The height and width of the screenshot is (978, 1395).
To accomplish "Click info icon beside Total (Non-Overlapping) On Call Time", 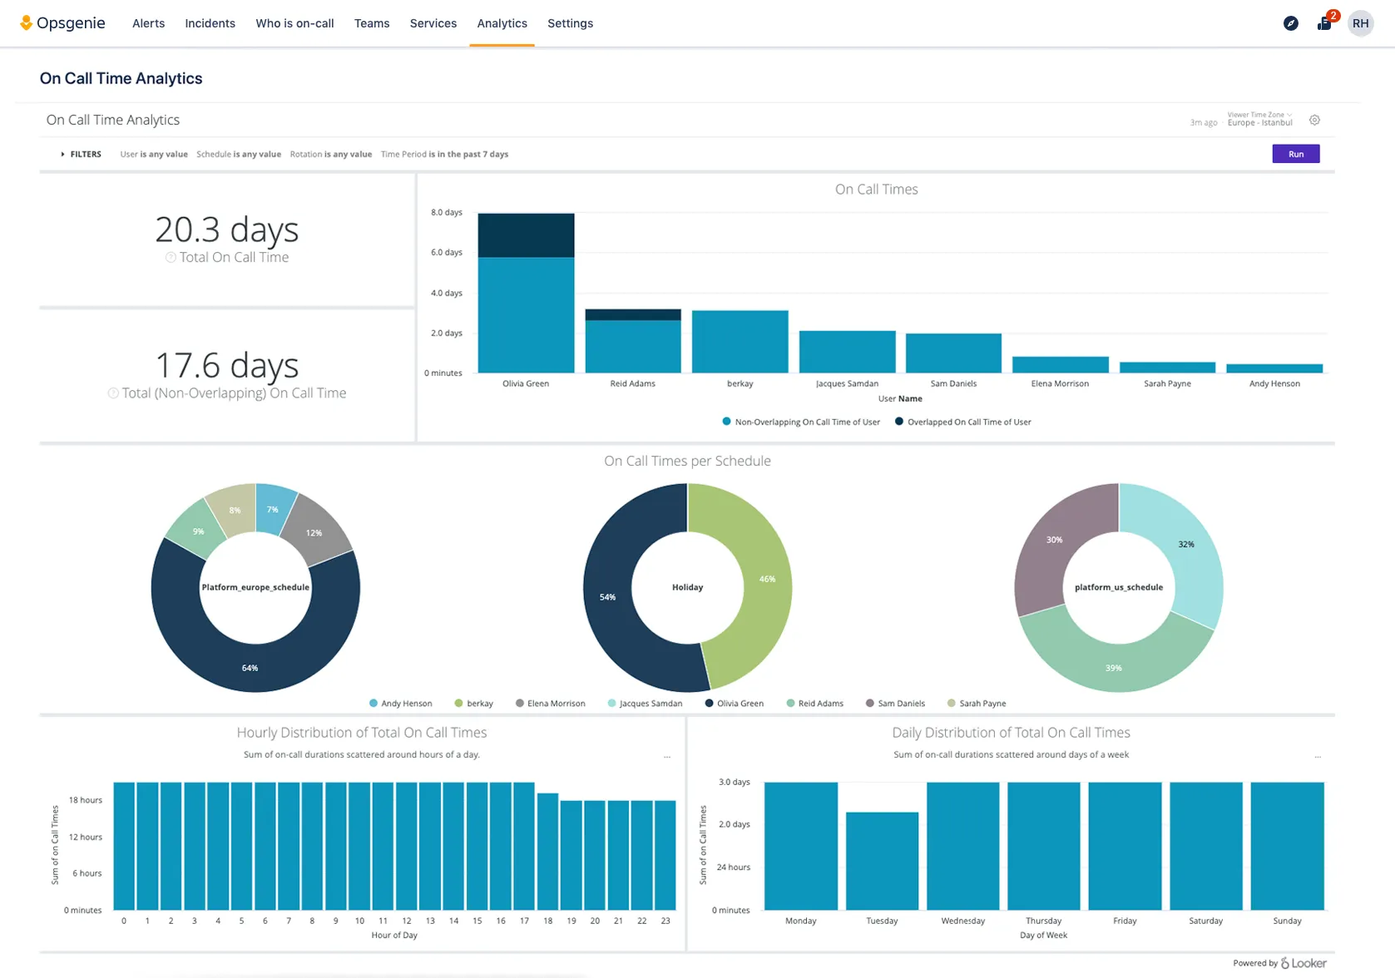I will (113, 393).
